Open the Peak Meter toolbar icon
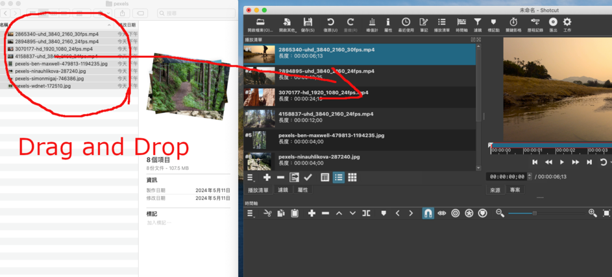 click(372, 23)
